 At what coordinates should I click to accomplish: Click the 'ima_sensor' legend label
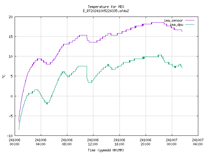point(173,20)
